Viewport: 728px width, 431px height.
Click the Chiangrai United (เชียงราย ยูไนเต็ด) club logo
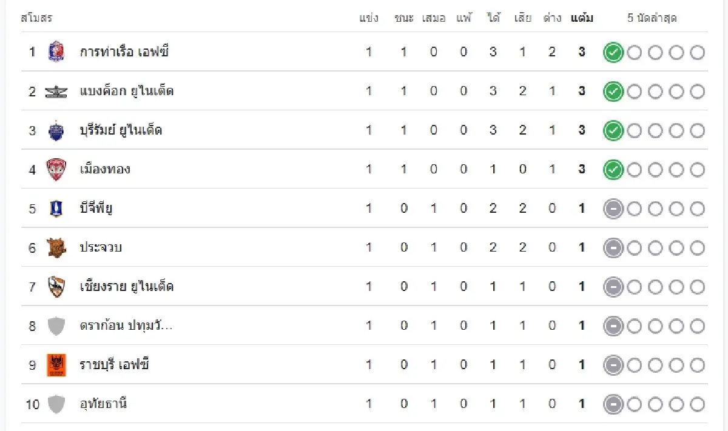point(56,286)
